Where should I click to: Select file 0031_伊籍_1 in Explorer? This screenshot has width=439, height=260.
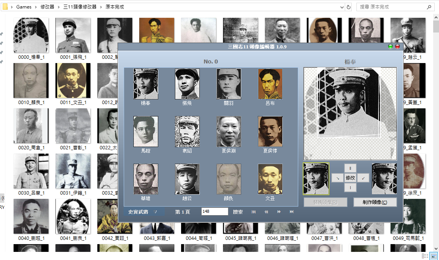click(x=73, y=174)
